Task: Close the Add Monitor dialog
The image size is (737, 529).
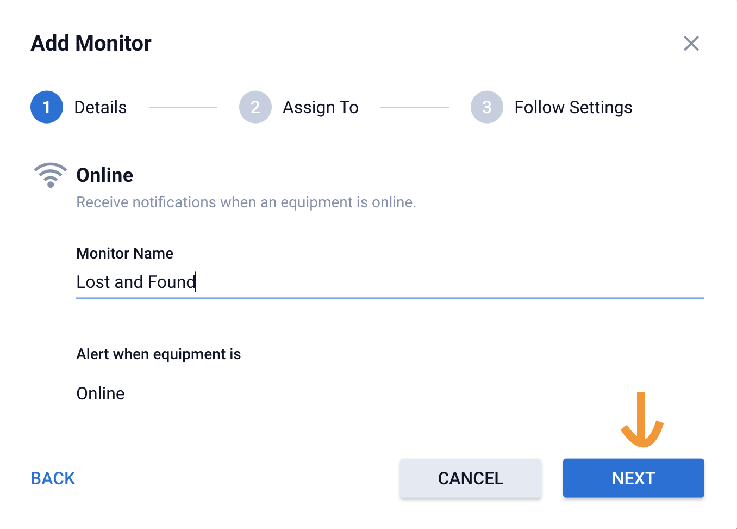Action: (691, 44)
